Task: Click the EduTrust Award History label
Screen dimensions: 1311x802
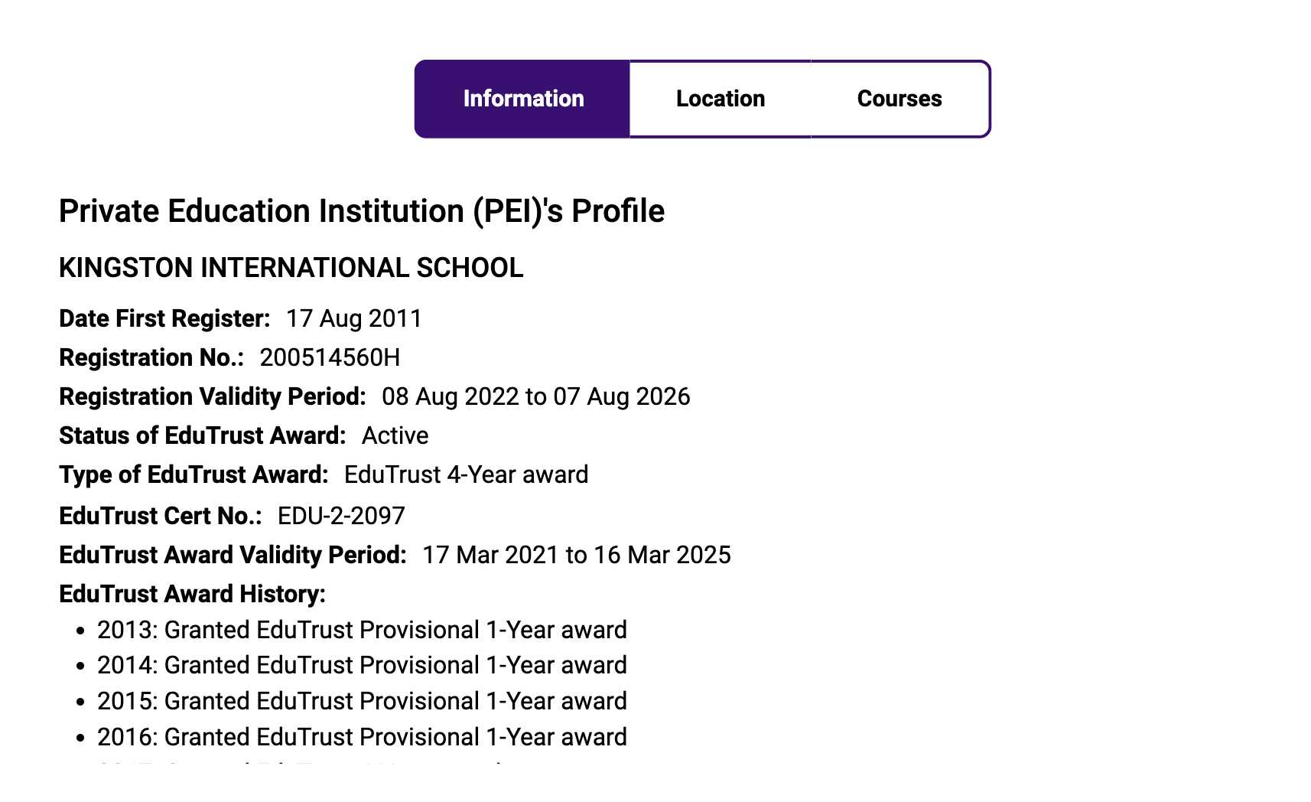Action: coord(192,594)
